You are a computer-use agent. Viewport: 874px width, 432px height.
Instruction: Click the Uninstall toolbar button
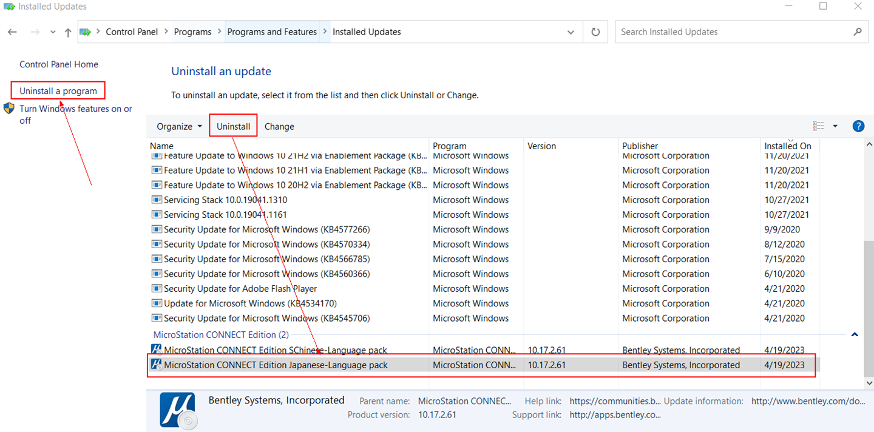(234, 126)
